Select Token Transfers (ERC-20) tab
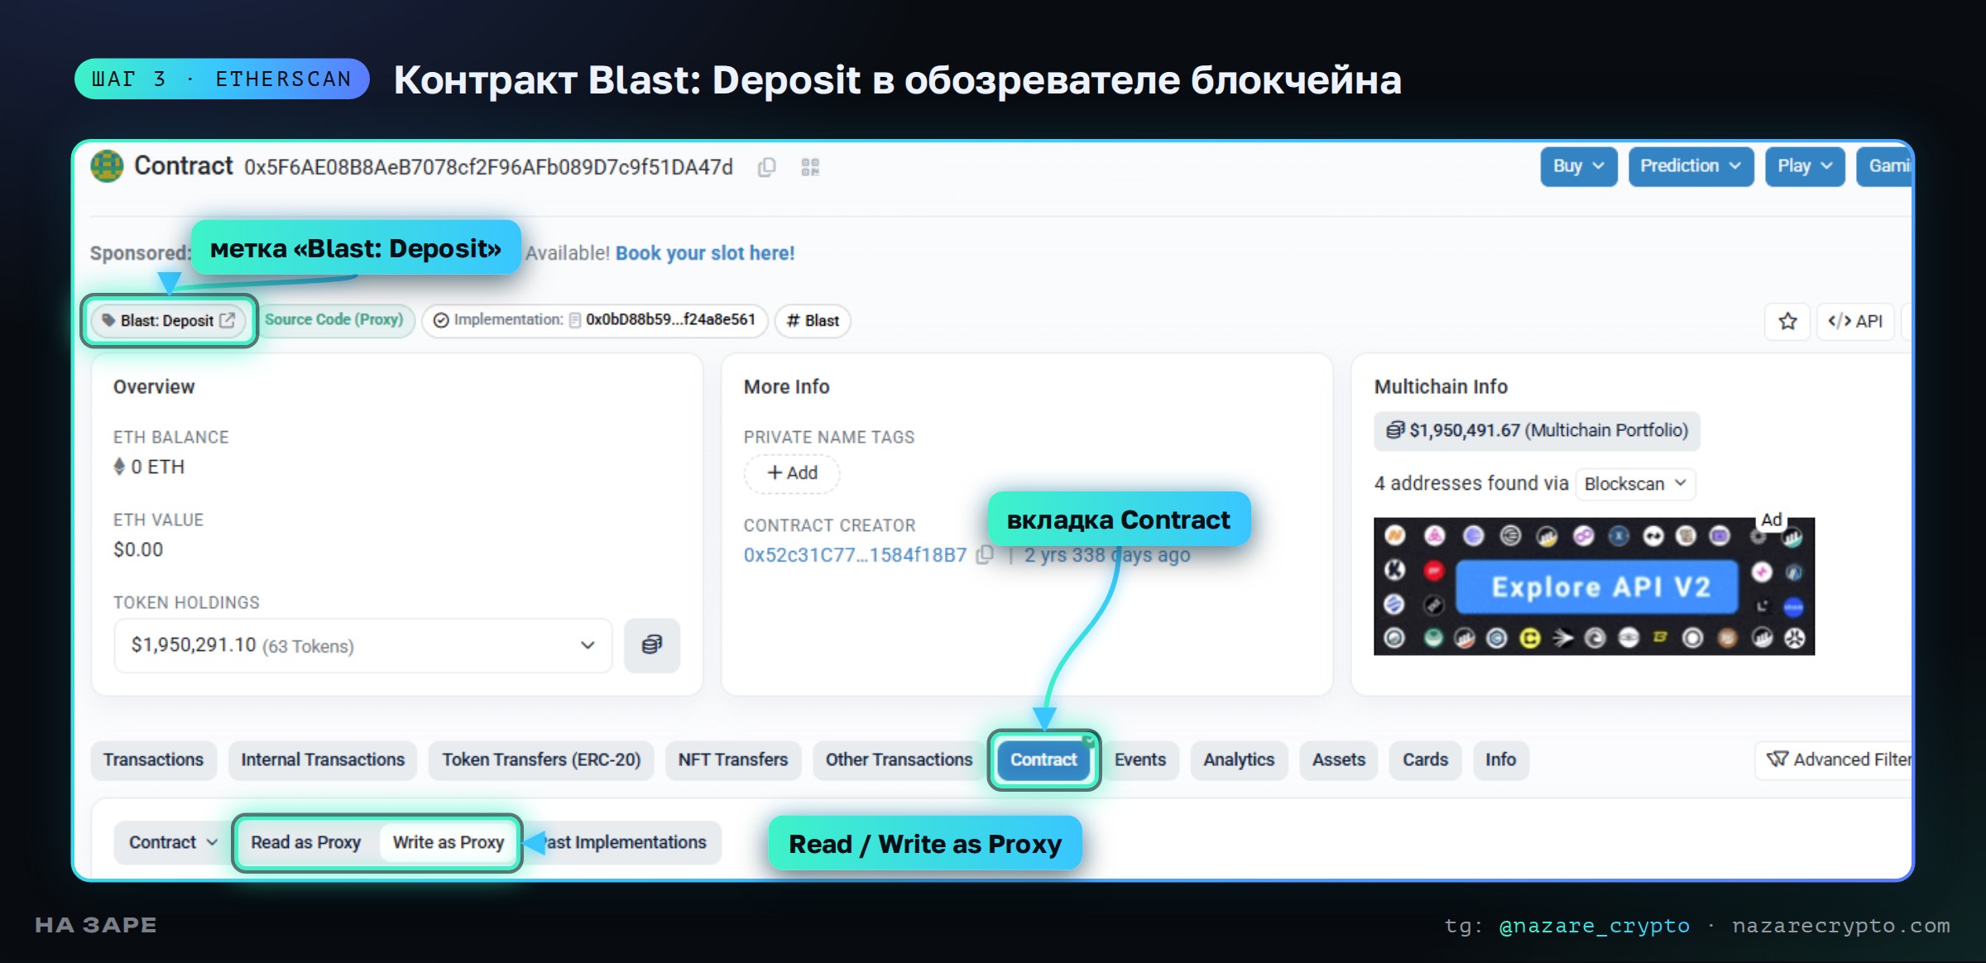The image size is (1986, 963). tap(541, 759)
